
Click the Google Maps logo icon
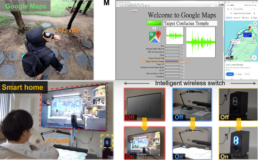pyautogui.click(x=155, y=37)
